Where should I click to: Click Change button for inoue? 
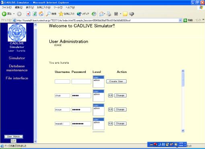click(x=120, y=110)
